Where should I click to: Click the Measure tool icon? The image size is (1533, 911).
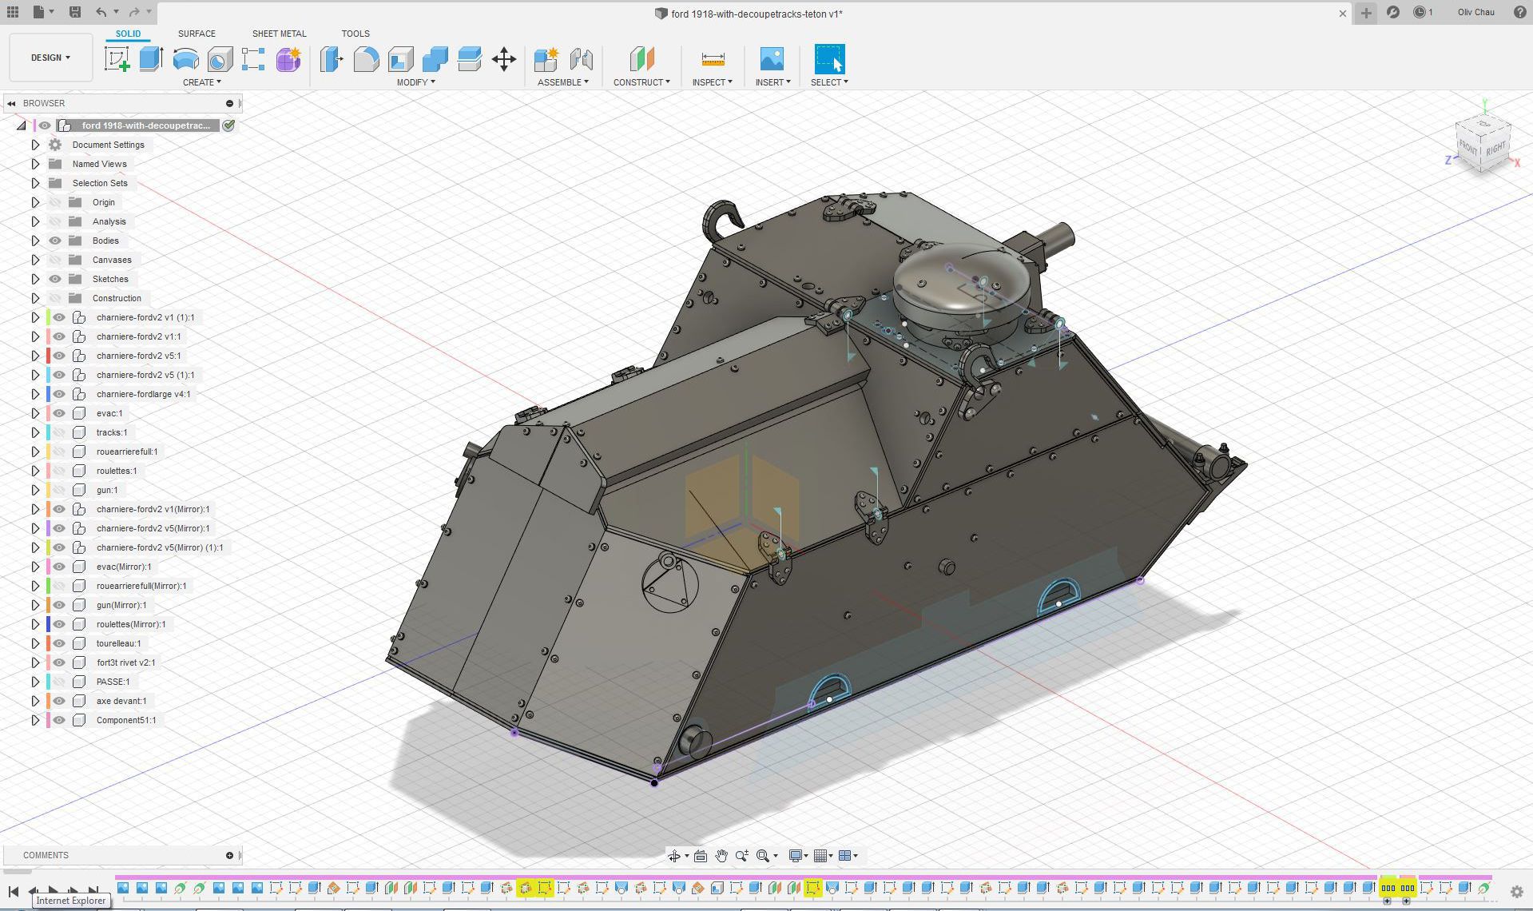pos(712,59)
